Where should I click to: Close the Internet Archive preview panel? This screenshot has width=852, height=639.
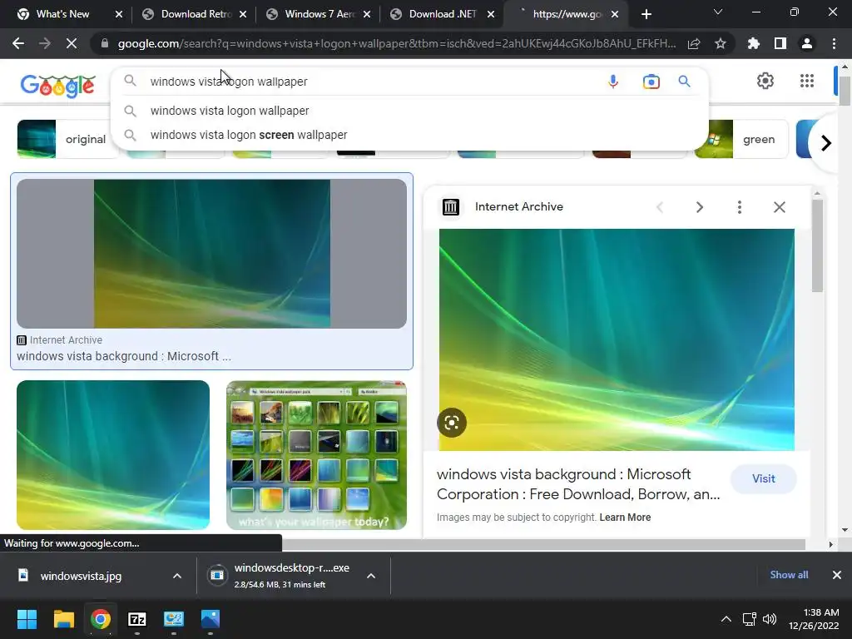pos(779,207)
